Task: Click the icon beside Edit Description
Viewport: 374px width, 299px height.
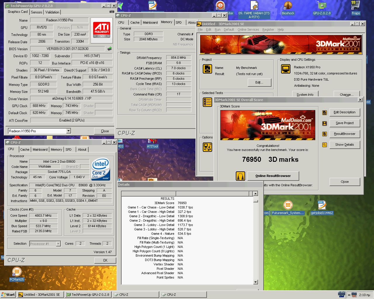Action: (324, 112)
